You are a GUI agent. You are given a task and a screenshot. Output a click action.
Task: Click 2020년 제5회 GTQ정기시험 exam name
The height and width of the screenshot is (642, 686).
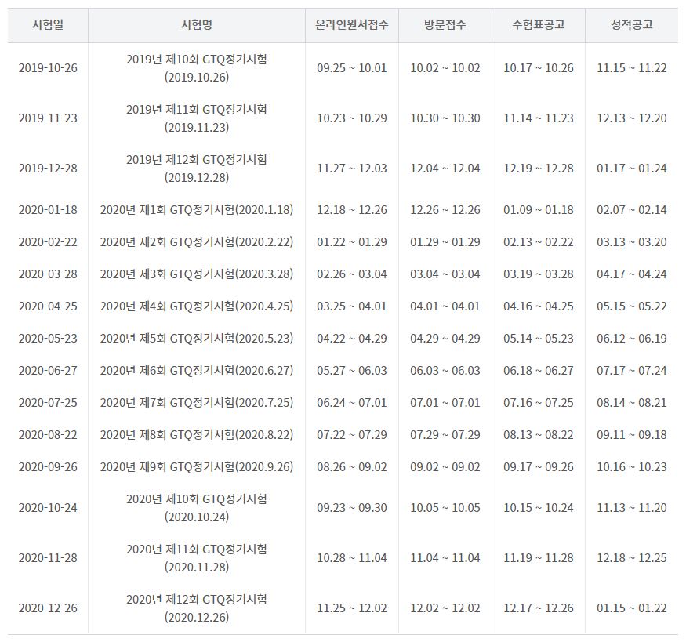pyautogui.click(x=197, y=339)
